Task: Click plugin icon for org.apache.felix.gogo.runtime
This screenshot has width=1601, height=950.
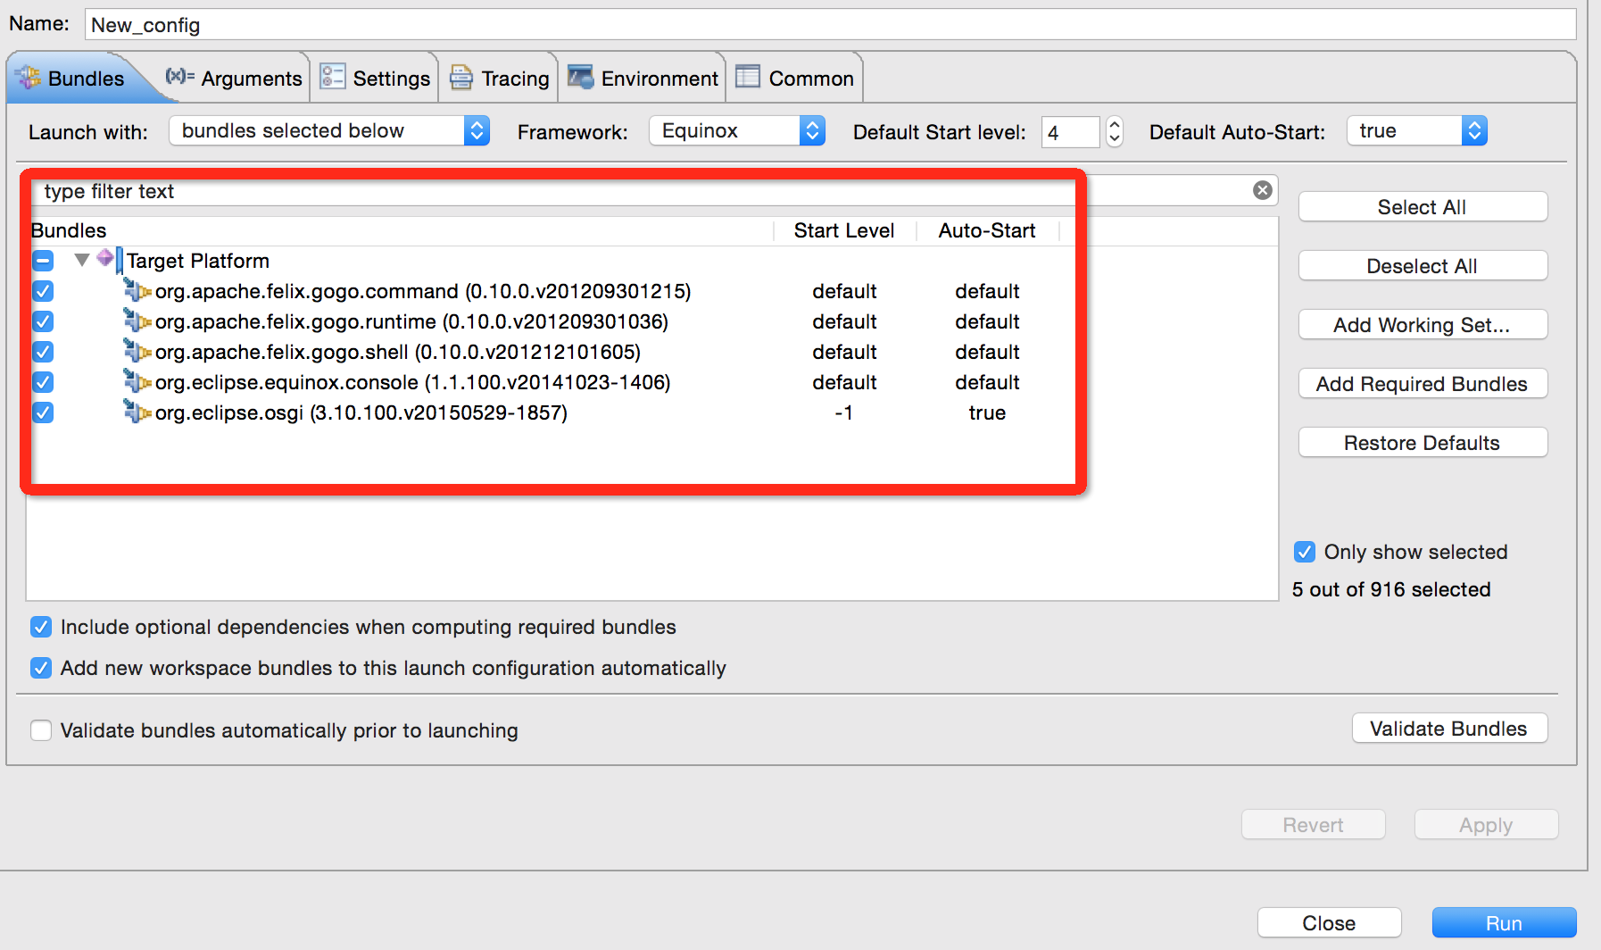Action: click(x=137, y=321)
